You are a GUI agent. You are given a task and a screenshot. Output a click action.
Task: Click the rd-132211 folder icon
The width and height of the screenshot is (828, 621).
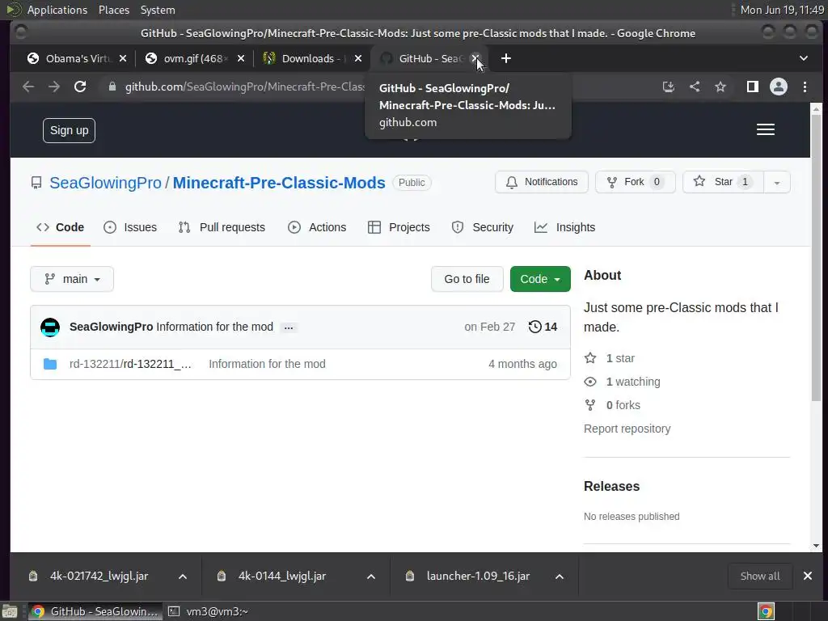pos(50,364)
